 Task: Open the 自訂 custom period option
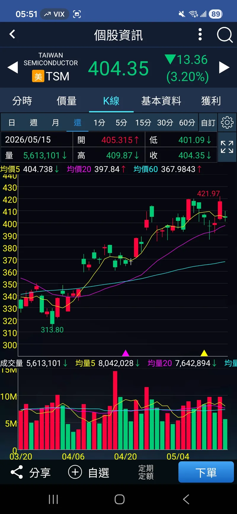point(208,122)
